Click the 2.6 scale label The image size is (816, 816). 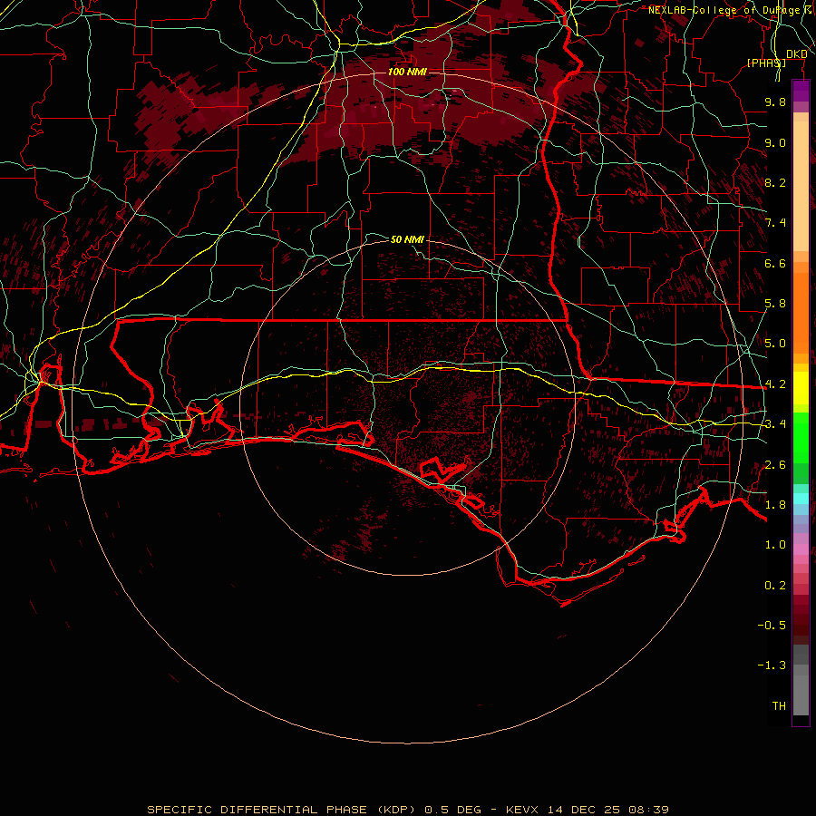tap(775, 465)
